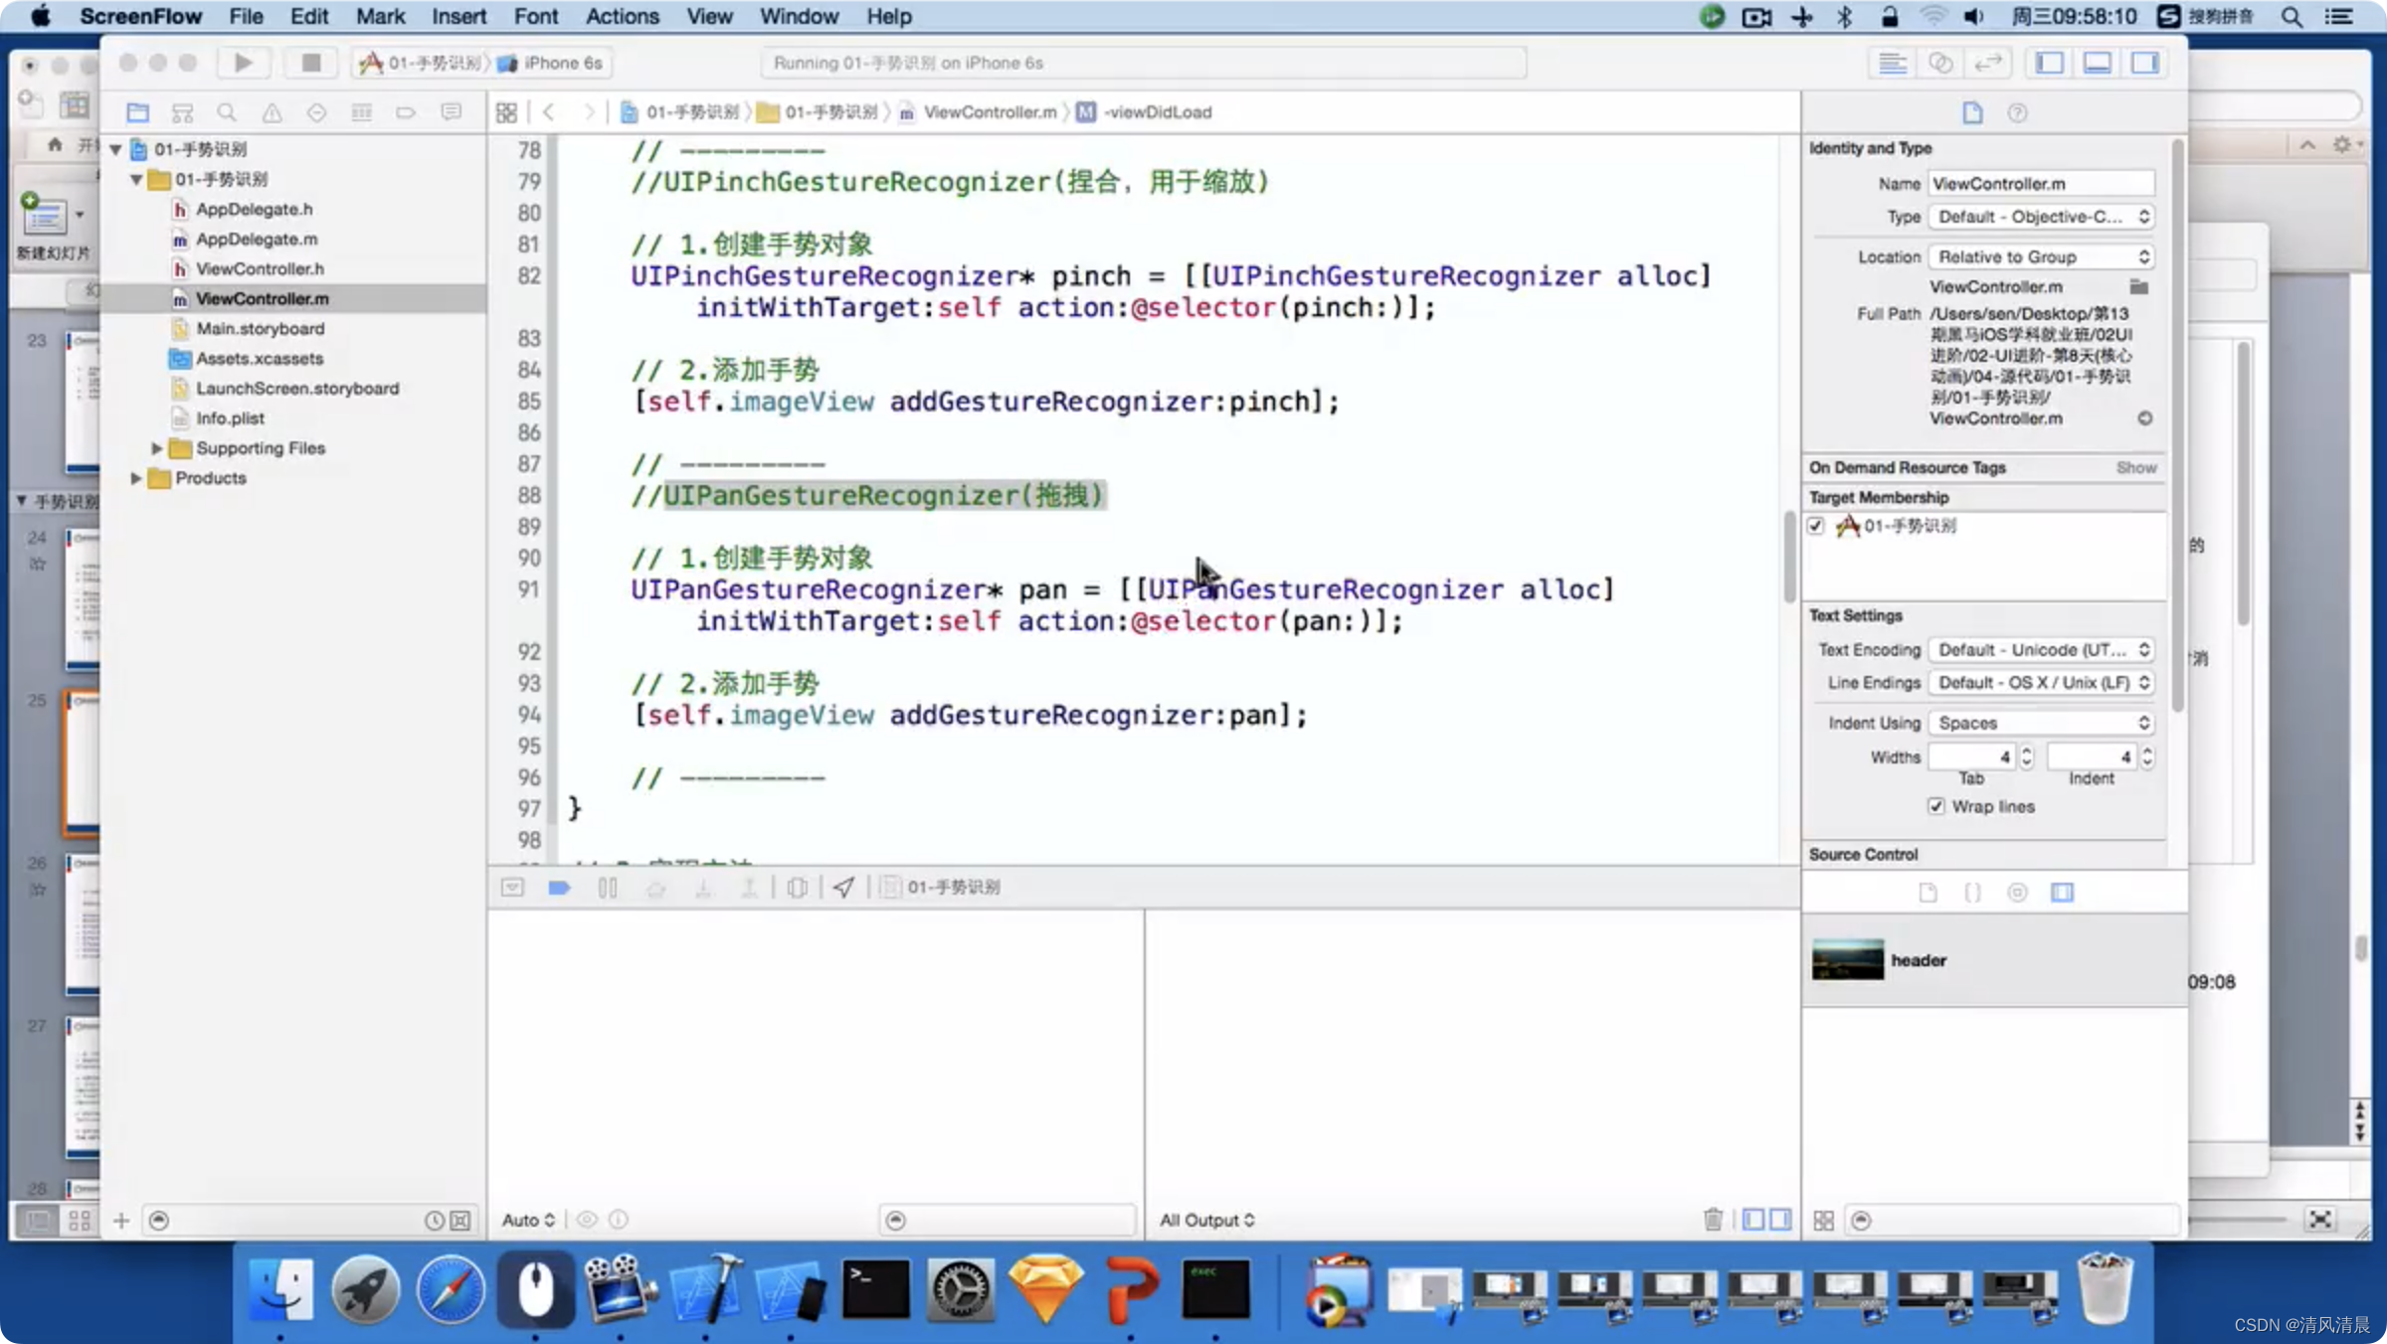Click the code editor vertical scrollbar
2387x1344 pixels.
click(x=1789, y=557)
